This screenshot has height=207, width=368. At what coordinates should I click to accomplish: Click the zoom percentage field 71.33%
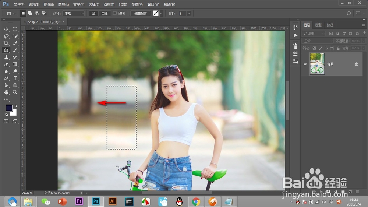click(x=27, y=193)
